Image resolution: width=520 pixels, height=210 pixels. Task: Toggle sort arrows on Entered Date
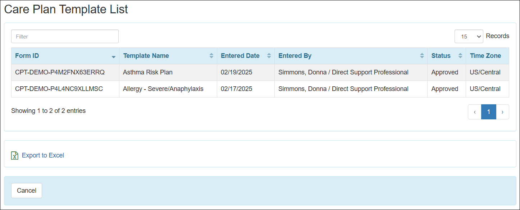click(x=269, y=56)
